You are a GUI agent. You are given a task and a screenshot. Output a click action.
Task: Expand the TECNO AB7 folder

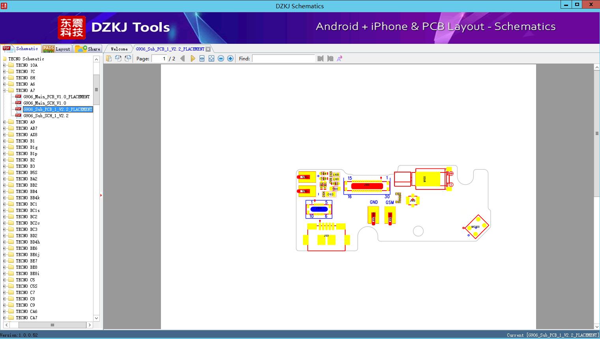tap(4, 128)
